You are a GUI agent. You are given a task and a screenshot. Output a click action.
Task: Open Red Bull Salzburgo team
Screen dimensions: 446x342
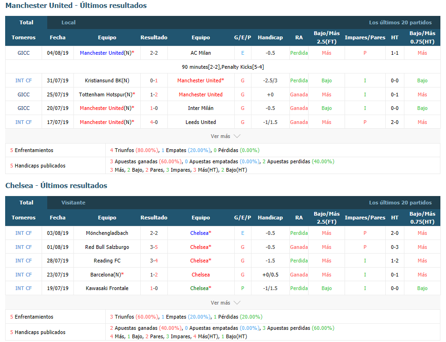pyautogui.click(x=107, y=247)
